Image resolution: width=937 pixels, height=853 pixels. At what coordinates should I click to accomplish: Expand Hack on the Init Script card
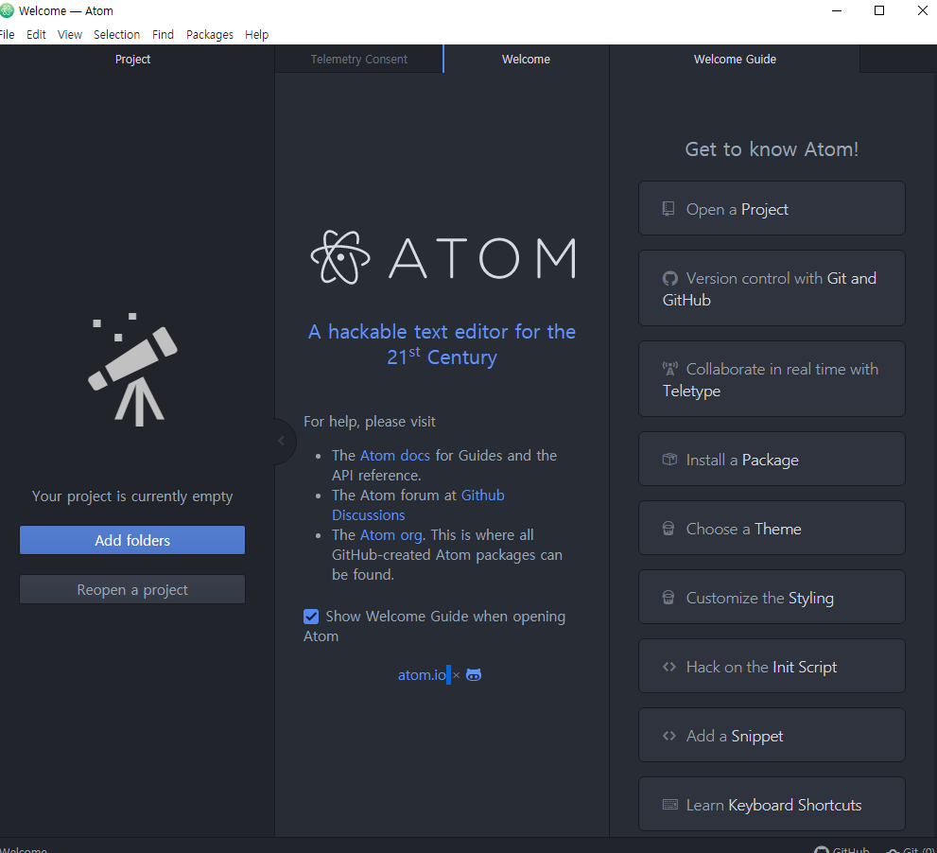(772, 667)
